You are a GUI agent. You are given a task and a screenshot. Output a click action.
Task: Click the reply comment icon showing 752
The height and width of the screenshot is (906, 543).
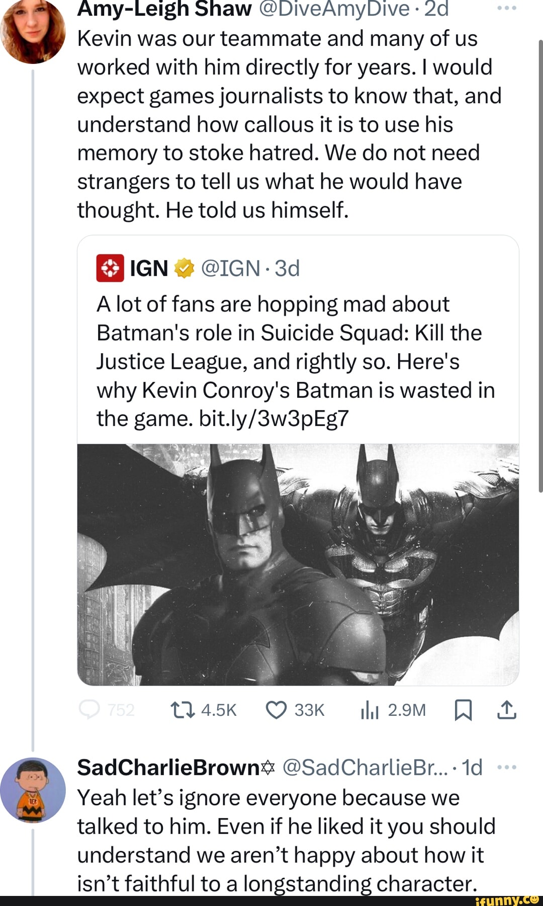pos(90,710)
